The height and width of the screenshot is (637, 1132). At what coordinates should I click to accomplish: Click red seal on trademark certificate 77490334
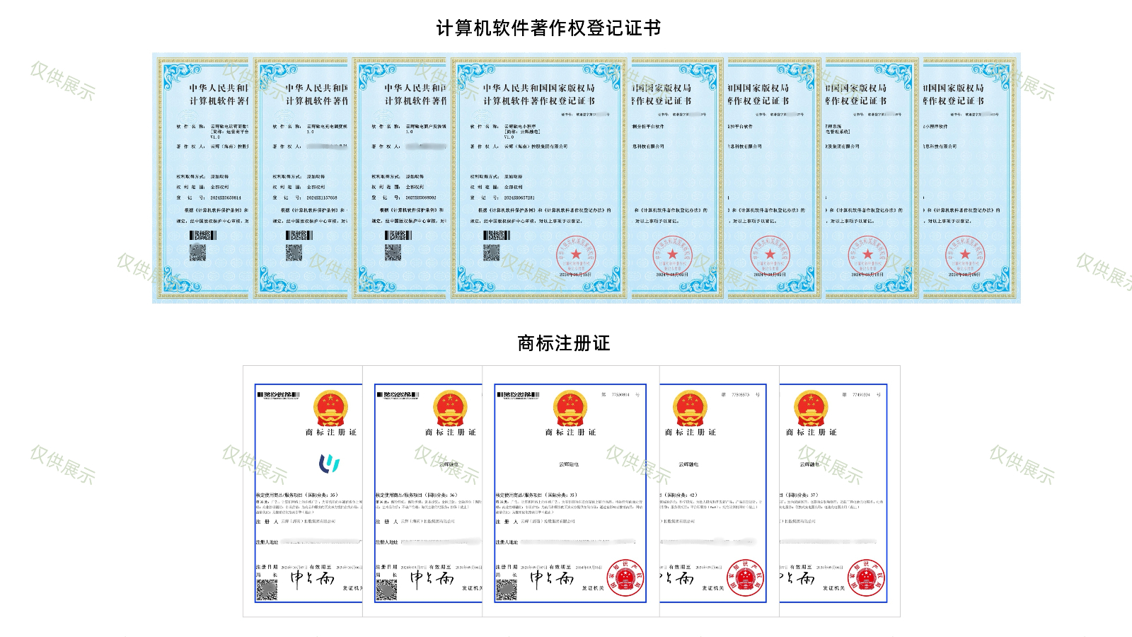coord(867,578)
